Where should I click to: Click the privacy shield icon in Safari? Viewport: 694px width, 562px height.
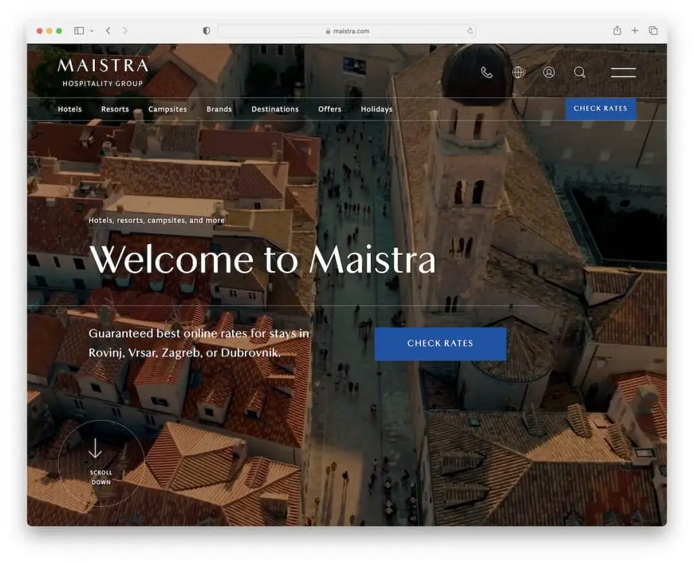[206, 31]
